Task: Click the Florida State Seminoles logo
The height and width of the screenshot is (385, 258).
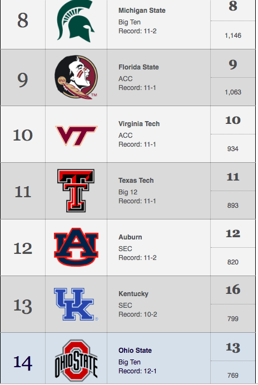Action: pyautogui.click(x=76, y=77)
